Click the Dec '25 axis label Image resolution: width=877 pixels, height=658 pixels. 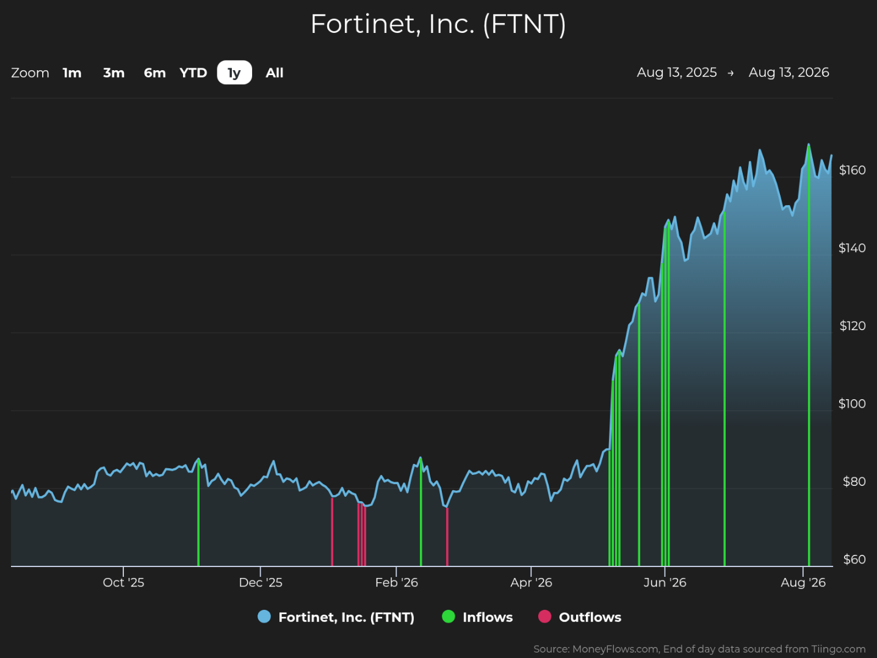point(261,582)
